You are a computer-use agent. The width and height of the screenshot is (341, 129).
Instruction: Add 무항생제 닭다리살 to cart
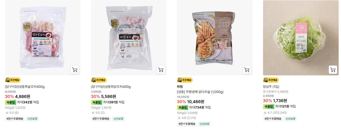247,70
